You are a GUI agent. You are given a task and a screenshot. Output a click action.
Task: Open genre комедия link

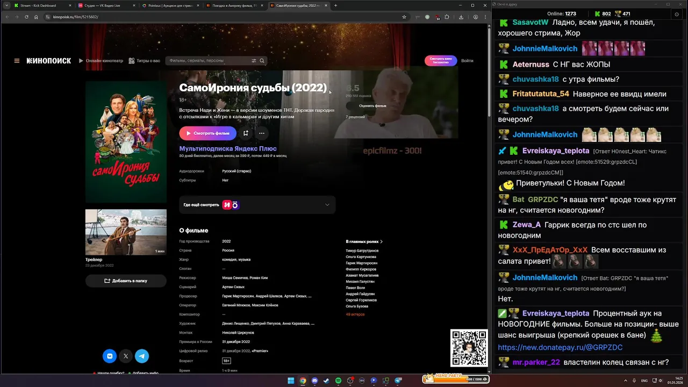coord(230,260)
